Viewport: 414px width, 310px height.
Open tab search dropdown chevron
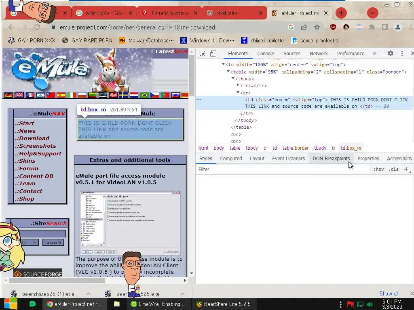click(372, 13)
